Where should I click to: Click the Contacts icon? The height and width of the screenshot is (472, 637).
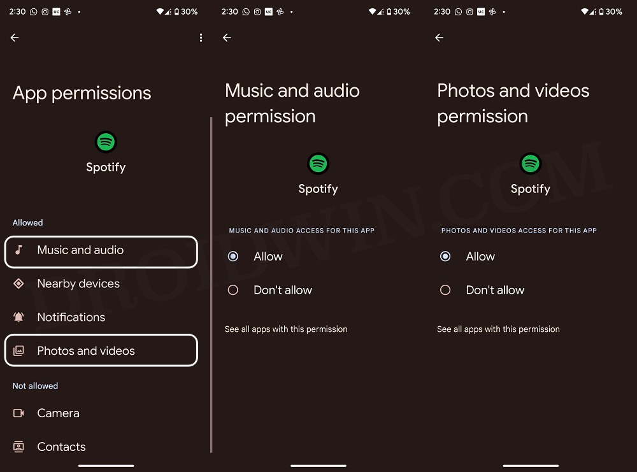point(18,447)
